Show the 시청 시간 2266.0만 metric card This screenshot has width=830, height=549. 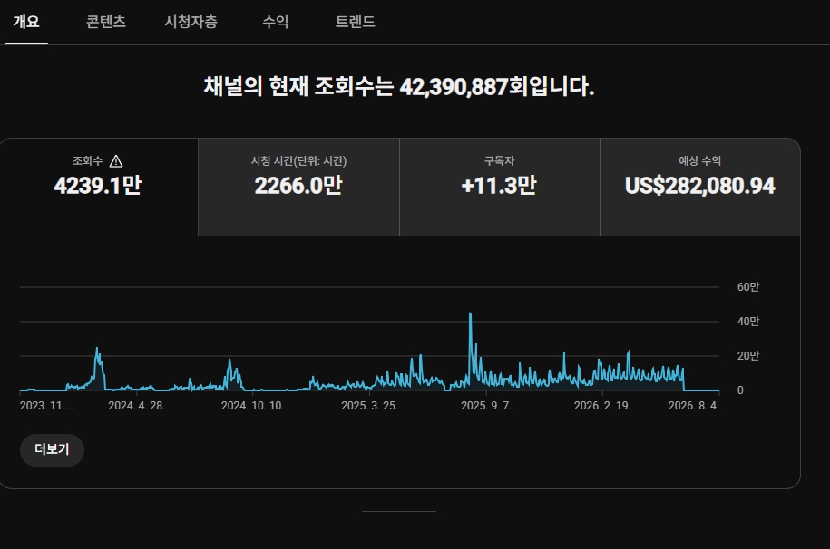click(298, 188)
